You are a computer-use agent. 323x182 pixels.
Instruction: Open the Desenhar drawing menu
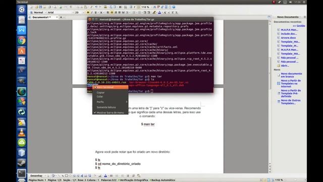pyautogui.click(x=37, y=176)
